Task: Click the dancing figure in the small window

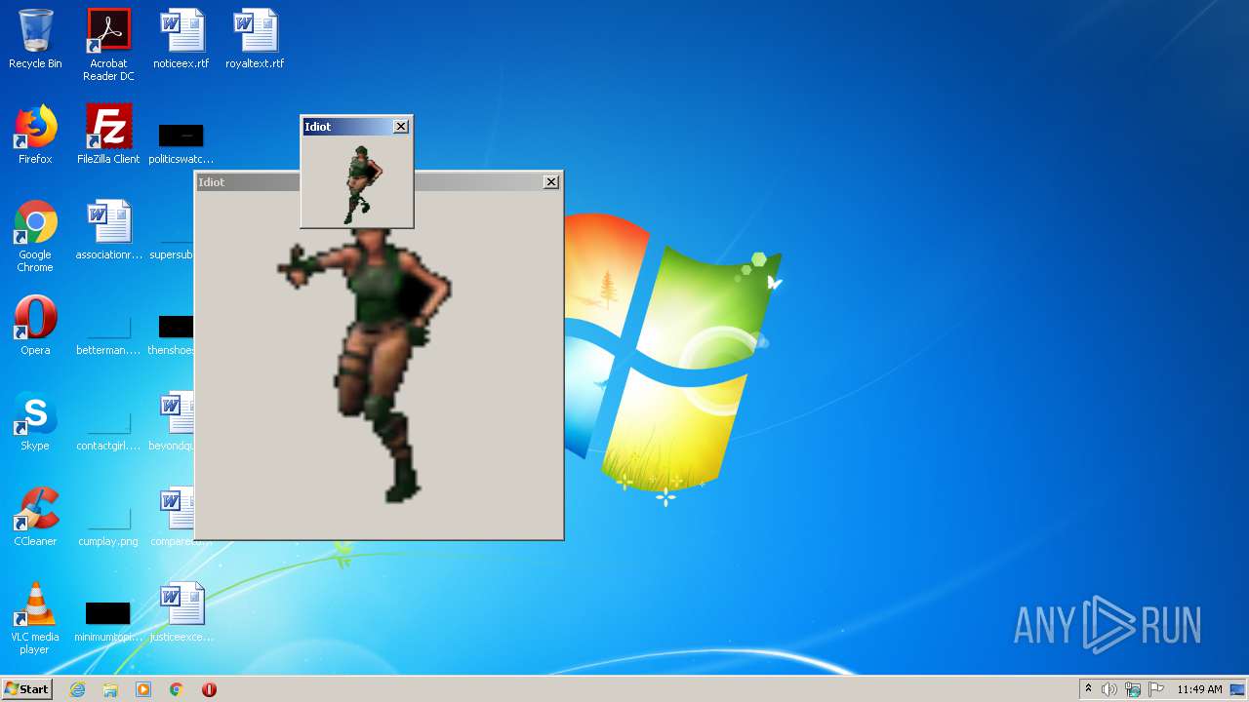Action: 362,184
